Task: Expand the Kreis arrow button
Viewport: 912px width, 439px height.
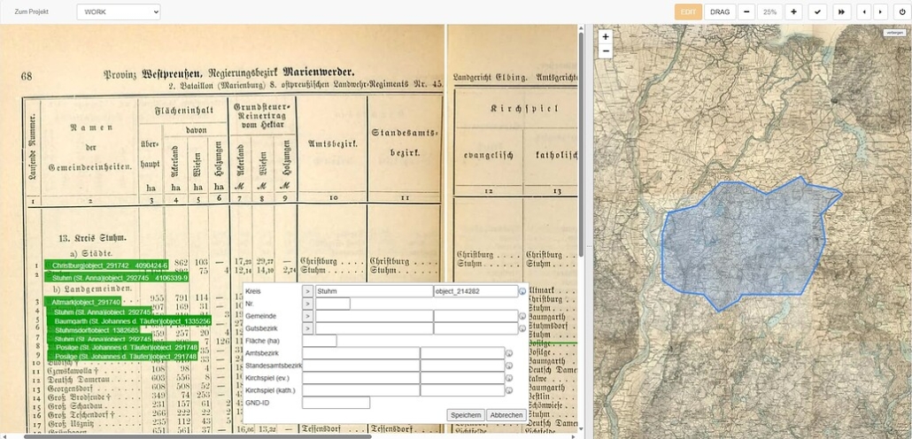Action: (x=307, y=291)
